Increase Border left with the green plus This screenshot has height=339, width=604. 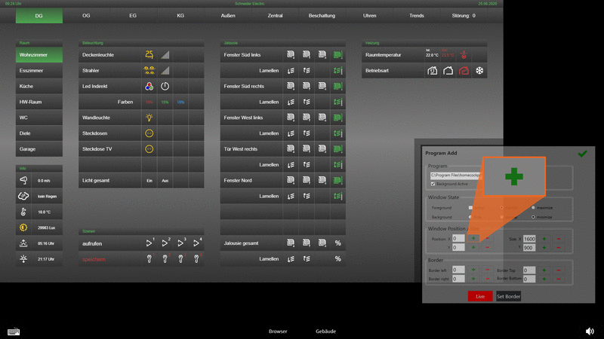(x=473, y=269)
